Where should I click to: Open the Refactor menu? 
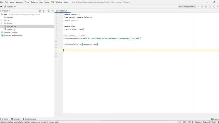pos(34,2)
